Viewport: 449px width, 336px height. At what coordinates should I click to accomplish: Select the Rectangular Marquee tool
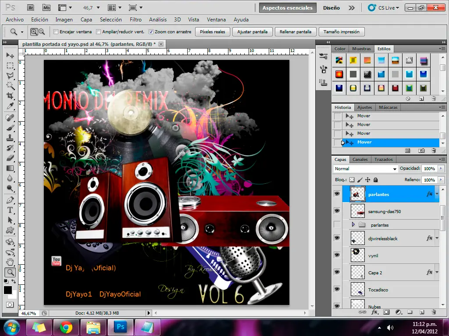(x=10, y=66)
